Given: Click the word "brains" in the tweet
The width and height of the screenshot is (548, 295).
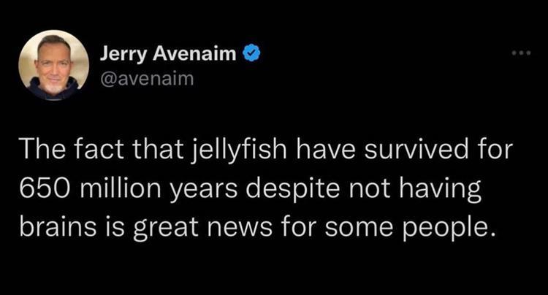Looking at the screenshot, I should 52,227.
